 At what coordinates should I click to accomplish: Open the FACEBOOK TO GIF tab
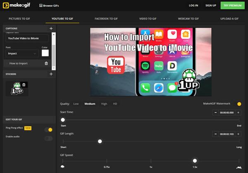[106, 19]
